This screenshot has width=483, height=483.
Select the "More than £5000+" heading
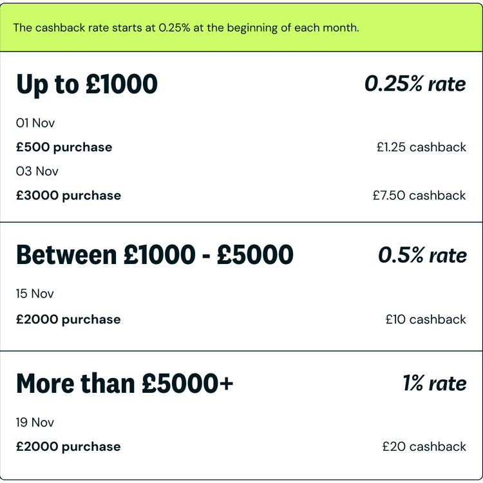125,383
